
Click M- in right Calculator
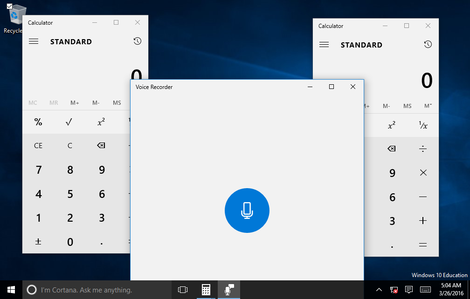(387, 106)
